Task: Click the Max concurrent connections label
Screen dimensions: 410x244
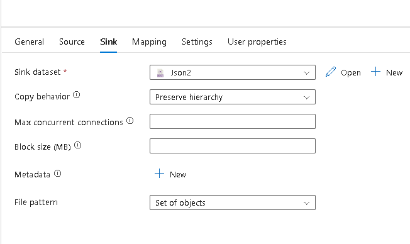Action: pyautogui.click(x=69, y=122)
